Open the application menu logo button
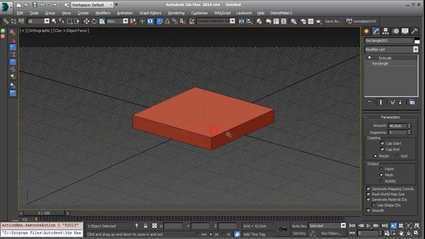The height and width of the screenshot is (239, 425). 6,7
